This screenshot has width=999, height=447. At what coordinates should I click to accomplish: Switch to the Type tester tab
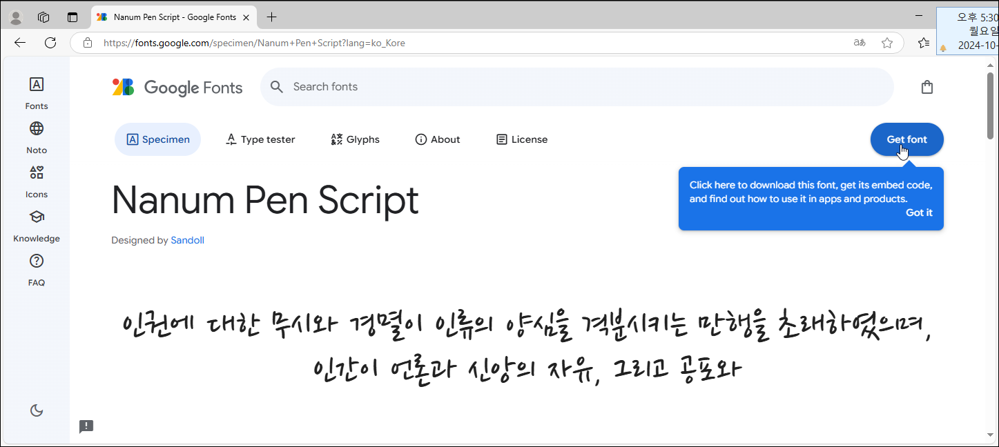click(x=260, y=139)
